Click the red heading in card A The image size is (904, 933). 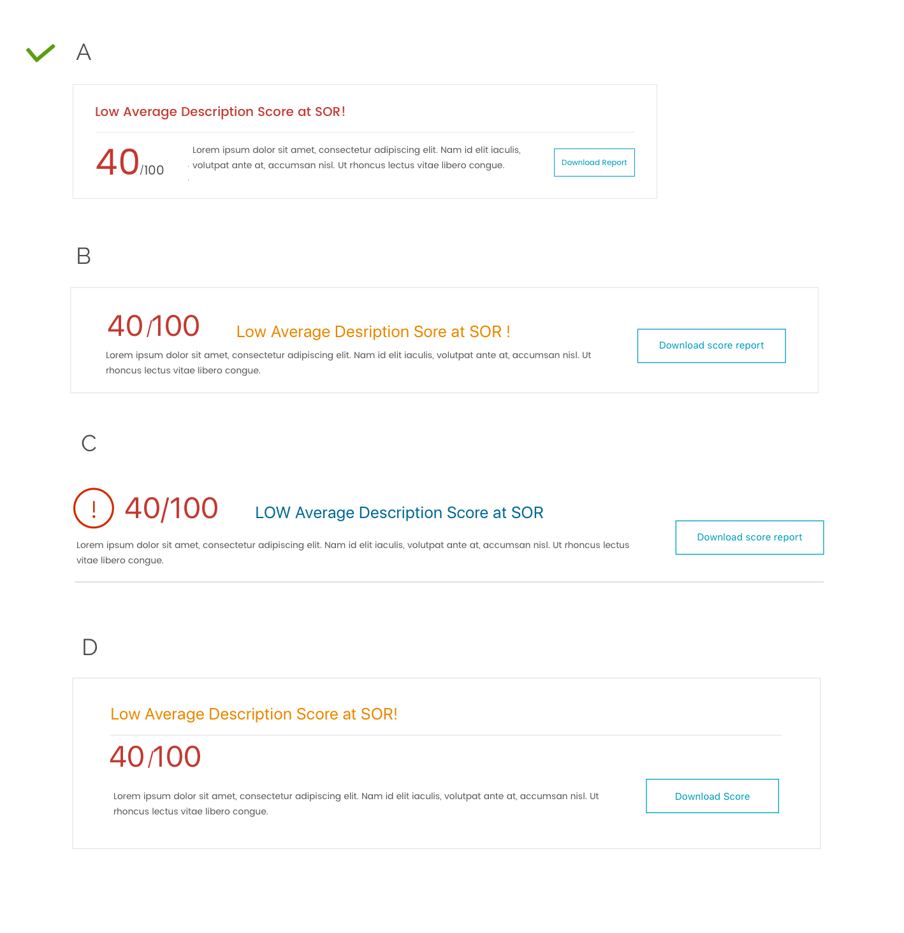tap(220, 112)
